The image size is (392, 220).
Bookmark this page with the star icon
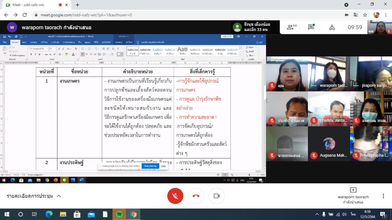tap(365, 15)
